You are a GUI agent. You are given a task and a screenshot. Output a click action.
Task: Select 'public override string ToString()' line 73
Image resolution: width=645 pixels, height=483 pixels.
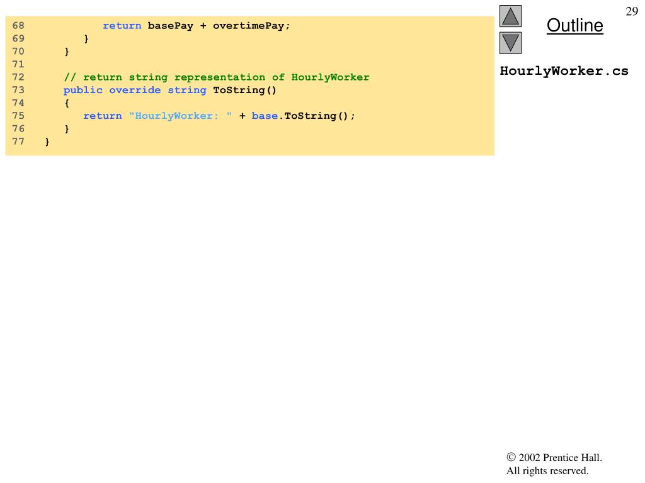pos(170,91)
